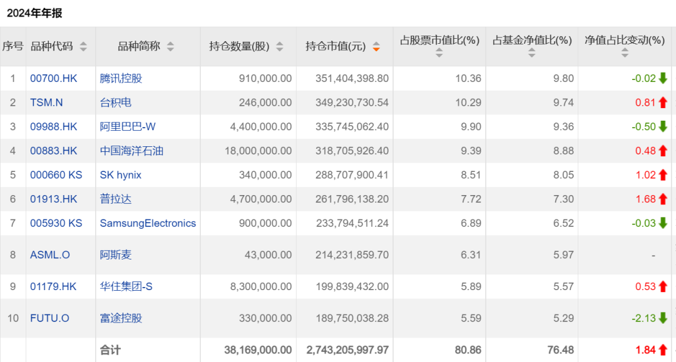Open stock code 00700.HK link
The height and width of the screenshot is (362, 676).
click(x=54, y=79)
